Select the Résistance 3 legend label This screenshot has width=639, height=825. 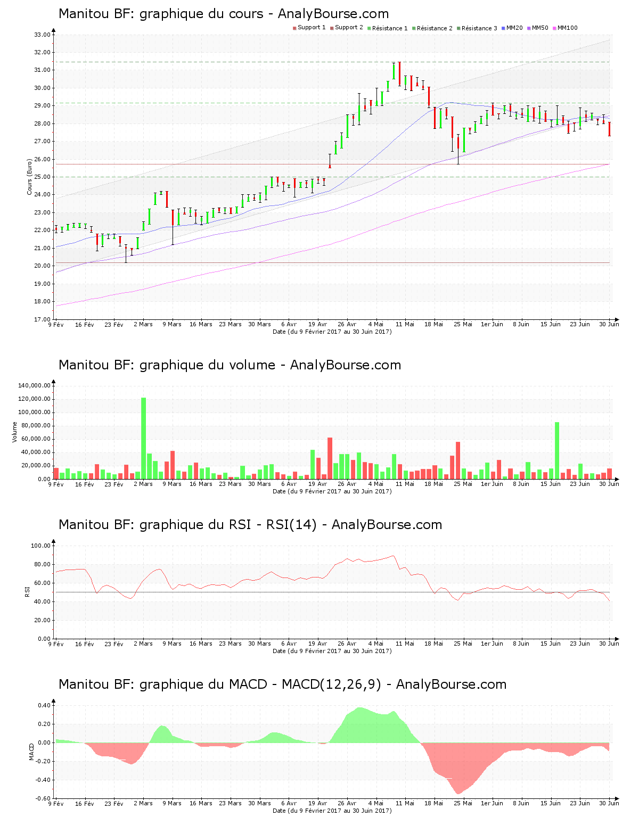tap(479, 28)
